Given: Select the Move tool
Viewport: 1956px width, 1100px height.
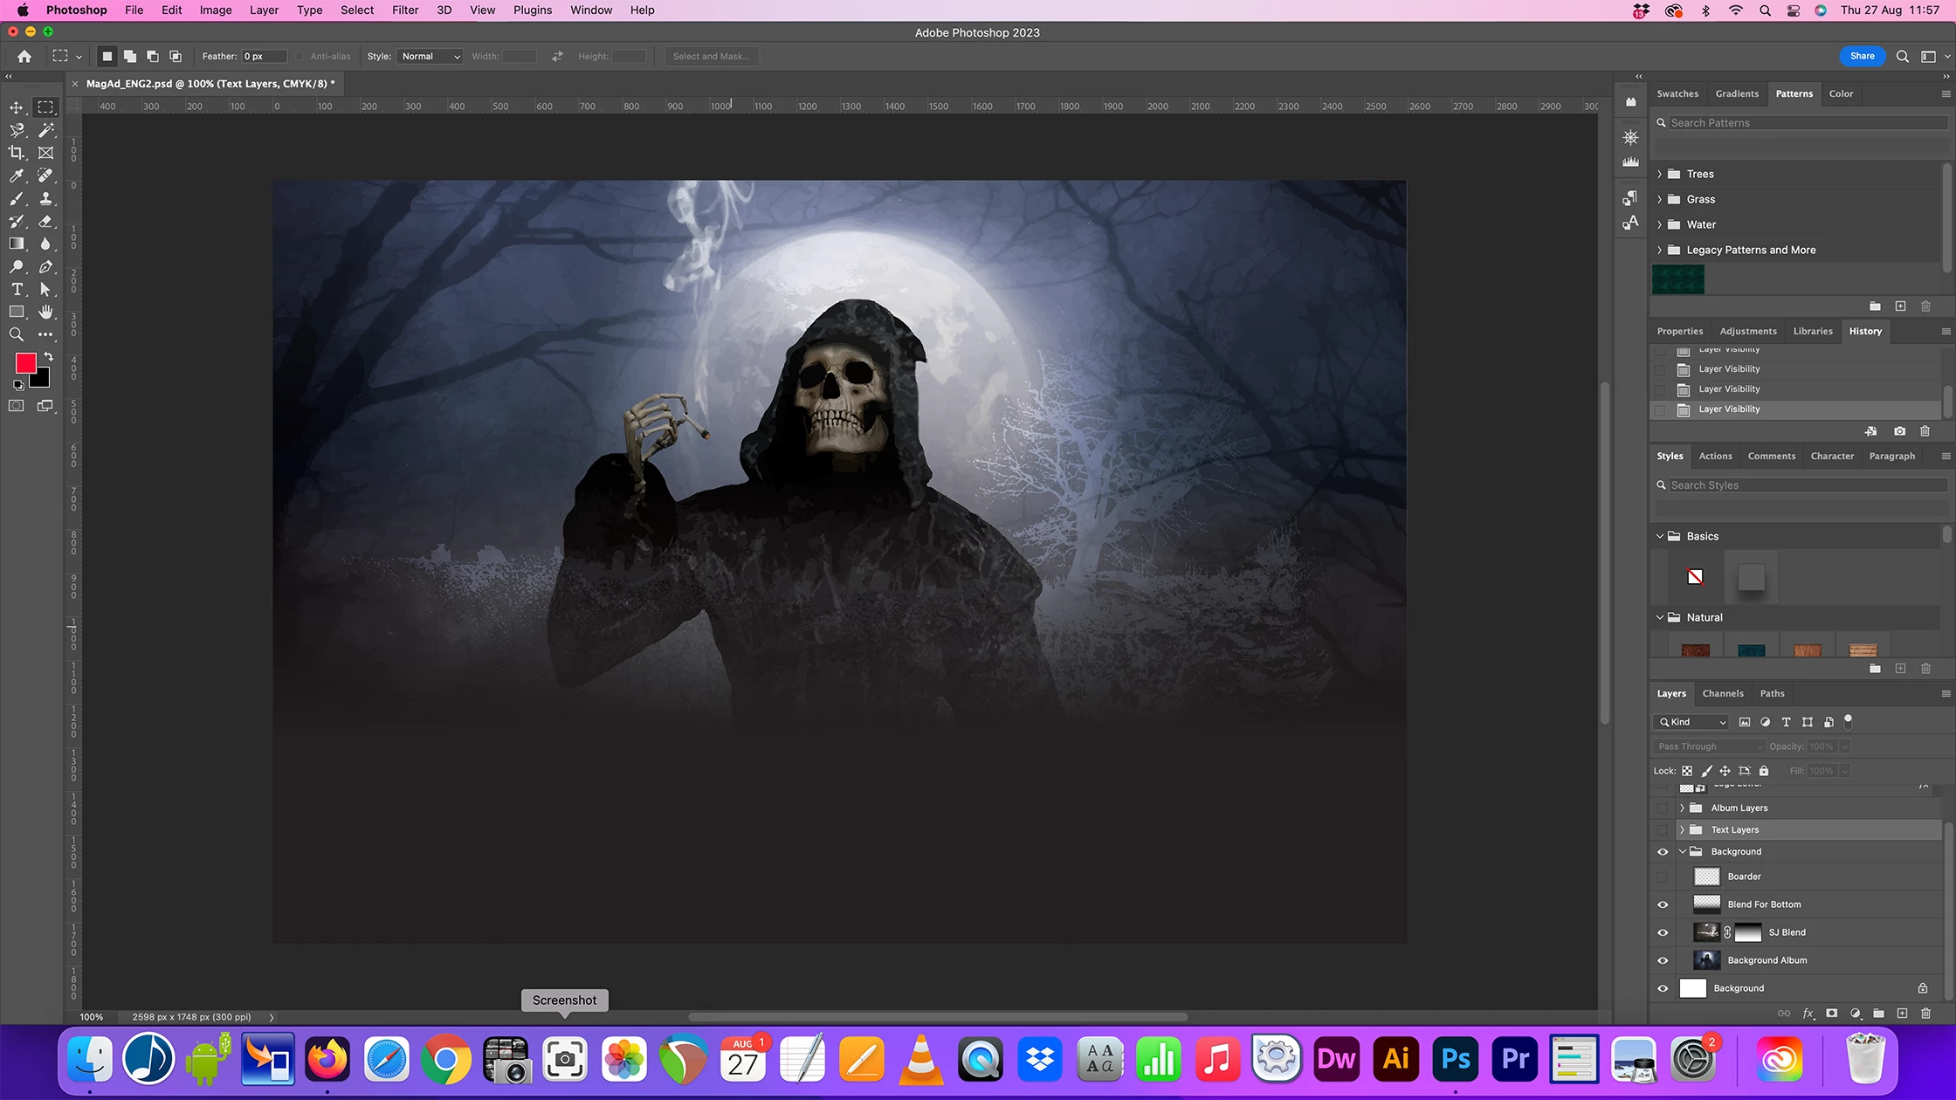Looking at the screenshot, I should coord(17,107).
